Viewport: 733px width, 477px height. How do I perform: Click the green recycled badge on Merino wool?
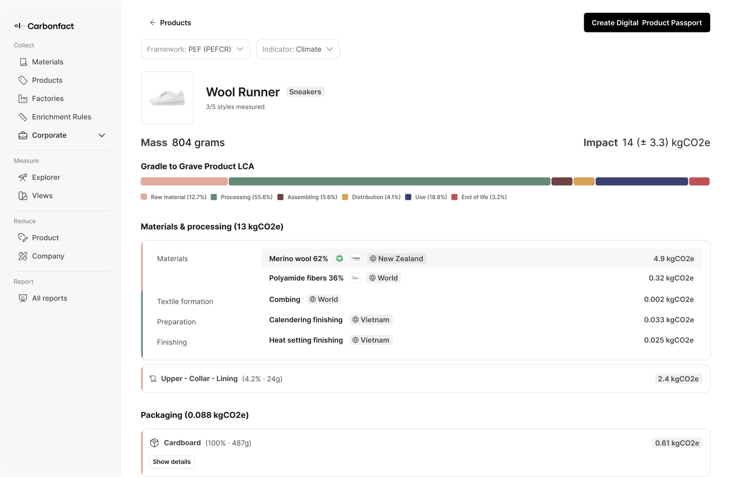(340, 258)
